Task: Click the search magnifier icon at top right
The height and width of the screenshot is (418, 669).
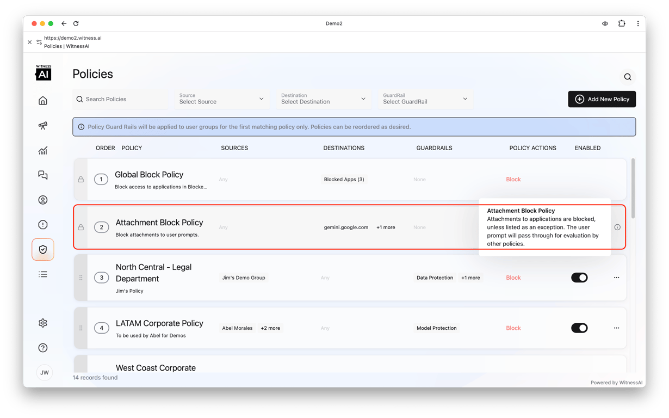Action: click(628, 77)
